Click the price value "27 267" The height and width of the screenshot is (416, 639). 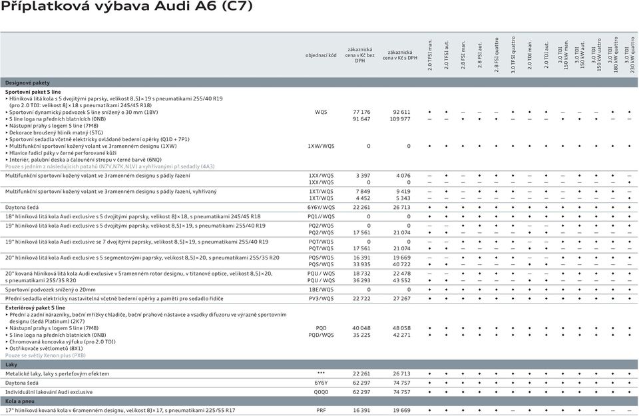tap(402, 299)
